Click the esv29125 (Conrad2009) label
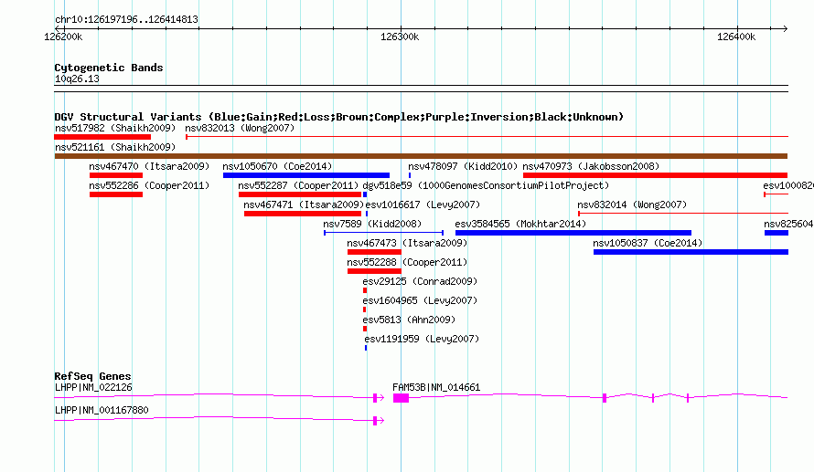The height and width of the screenshot is (472, 814). (420, 281)
